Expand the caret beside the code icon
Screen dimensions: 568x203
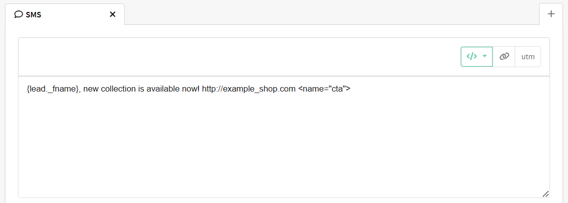(485, 56)
